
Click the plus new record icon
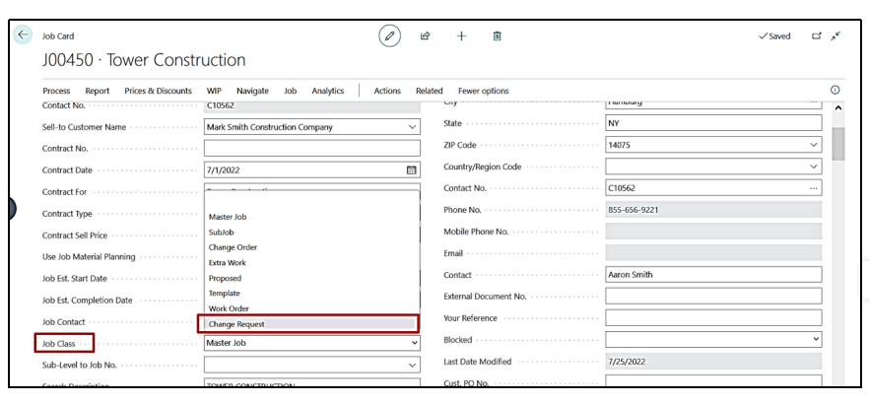(x=460, y=36)
